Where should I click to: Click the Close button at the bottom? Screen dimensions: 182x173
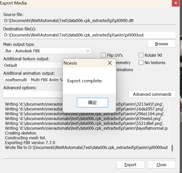point(161,165)
